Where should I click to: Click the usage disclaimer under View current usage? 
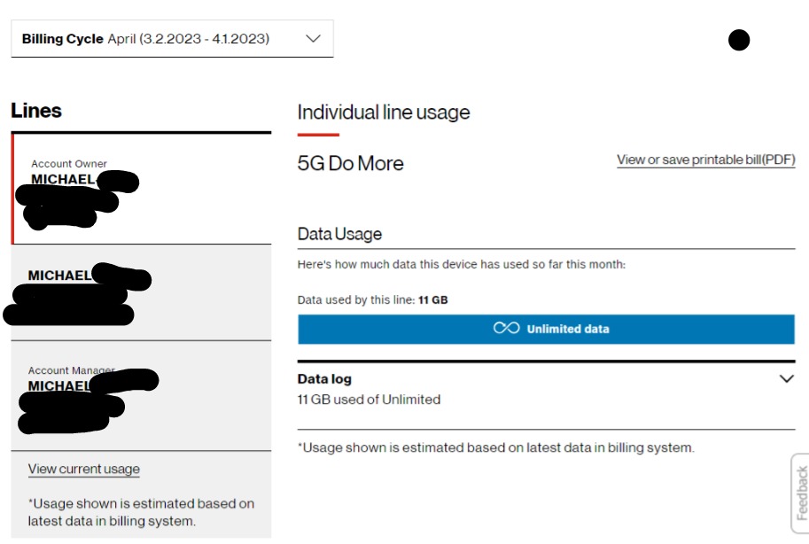(x=141, y=512)
